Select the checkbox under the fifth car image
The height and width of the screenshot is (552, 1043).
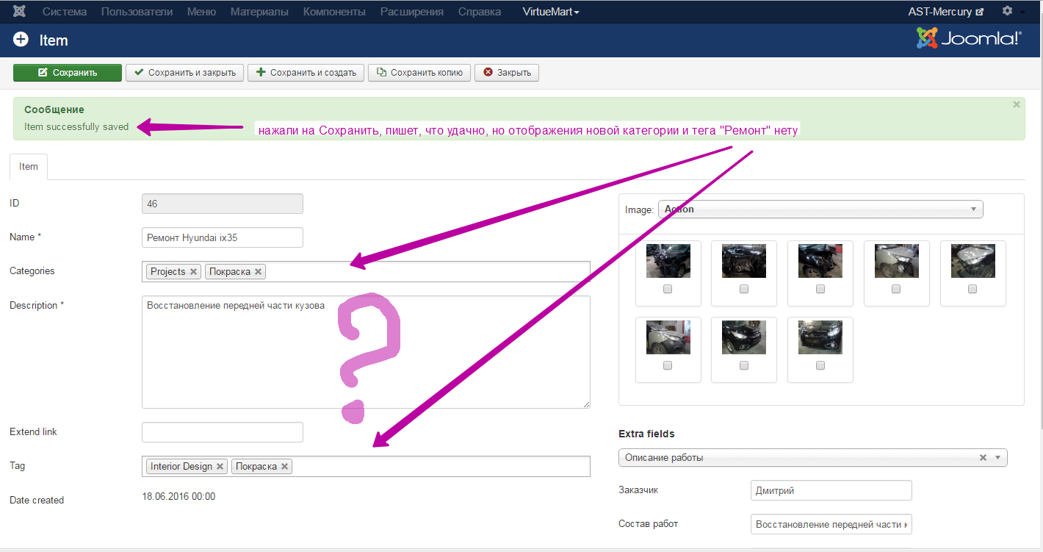(972, 290)
